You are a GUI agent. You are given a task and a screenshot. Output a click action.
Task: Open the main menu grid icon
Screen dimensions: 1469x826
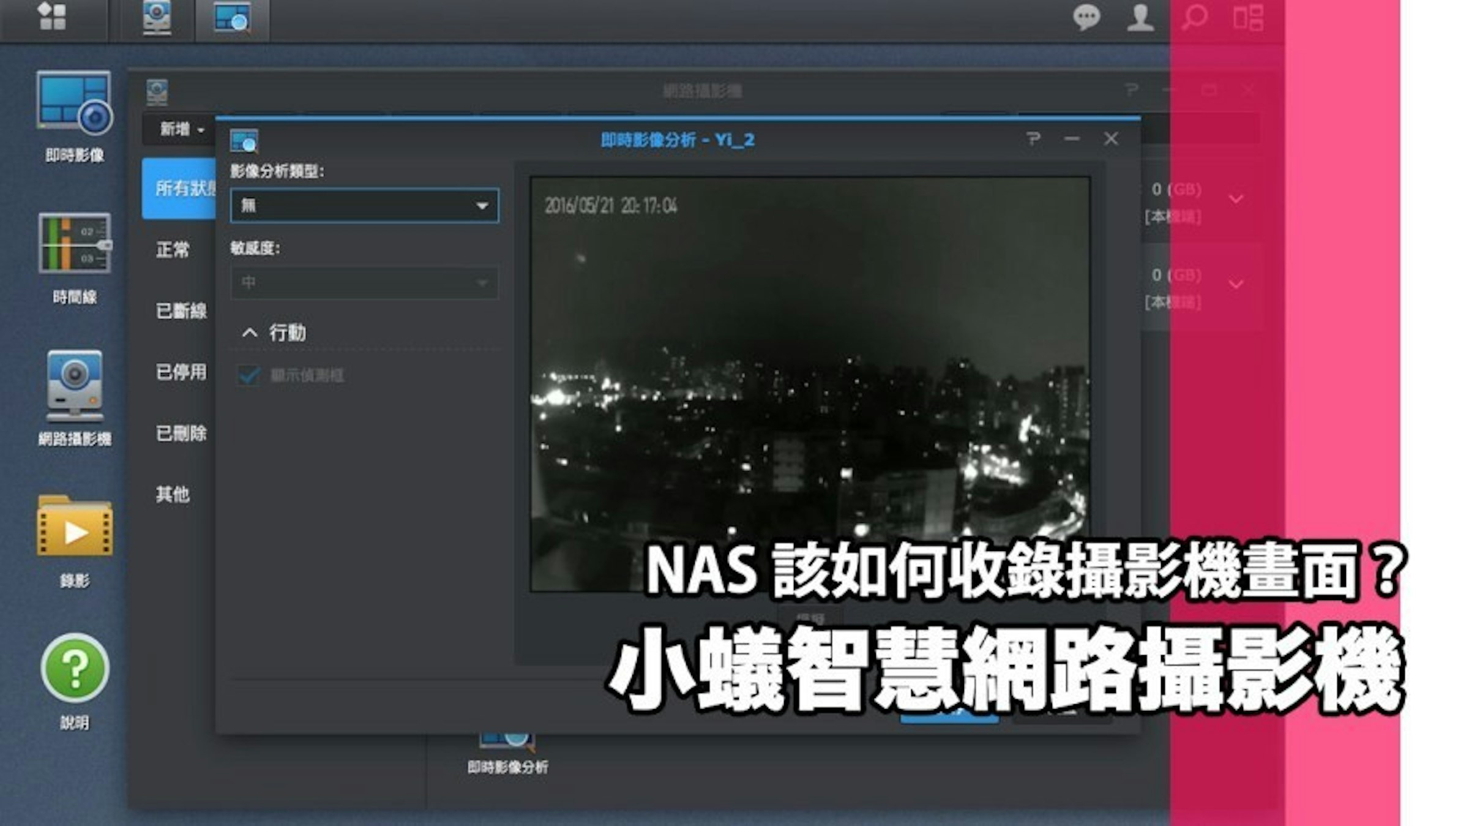(52, 17)
